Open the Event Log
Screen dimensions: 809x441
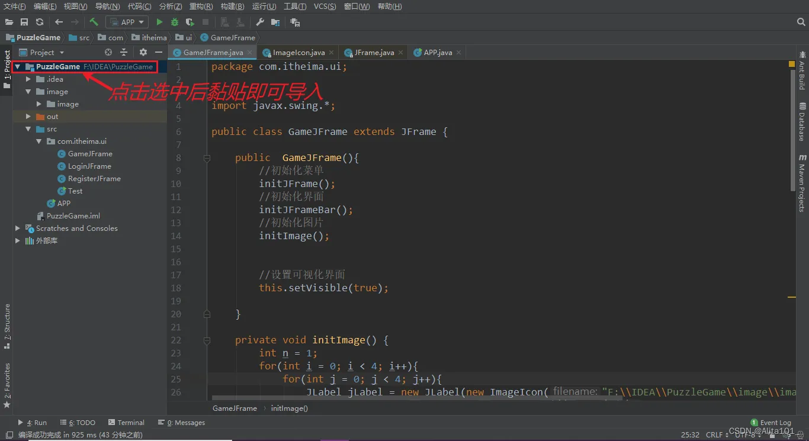771,423
